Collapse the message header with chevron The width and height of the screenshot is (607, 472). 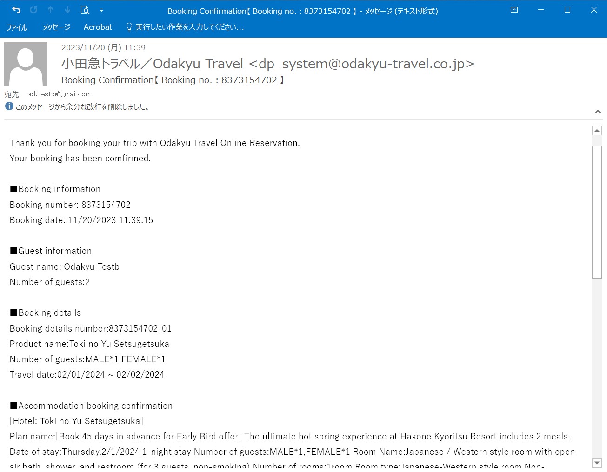(598, 112)
